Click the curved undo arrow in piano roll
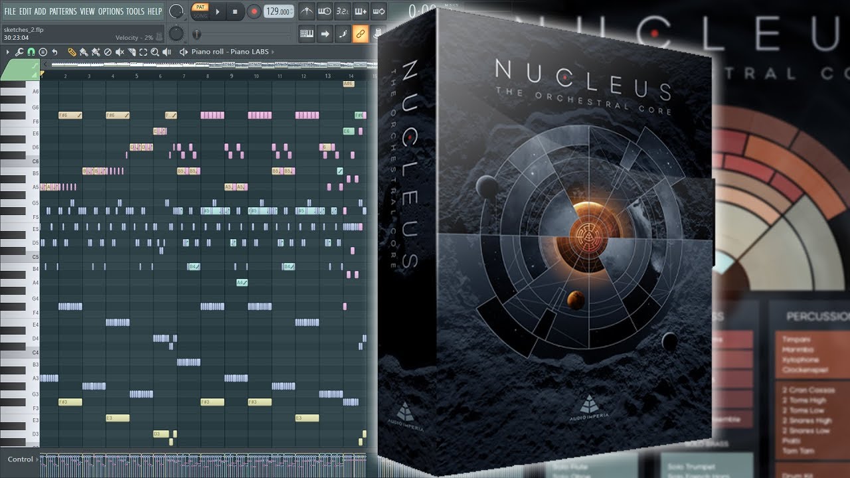The height and width of the screenshot is (478, 850). (x=54, y=52)
